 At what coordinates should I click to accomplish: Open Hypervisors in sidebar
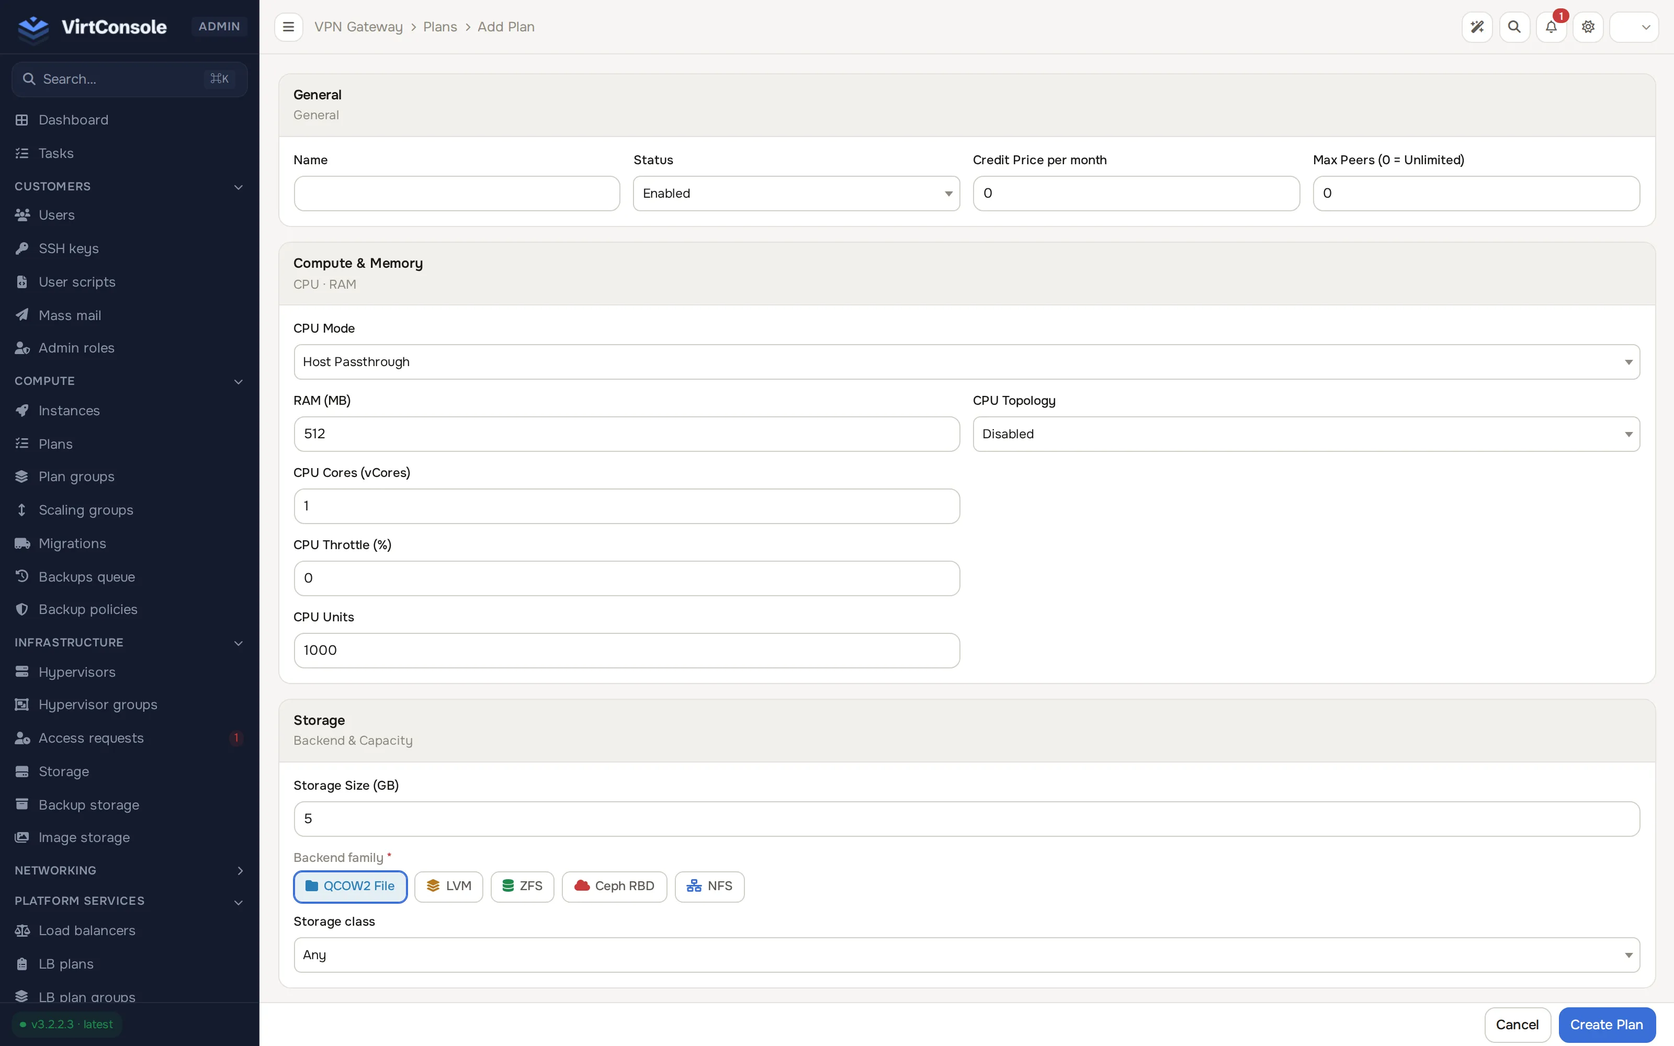pos(129,672)
